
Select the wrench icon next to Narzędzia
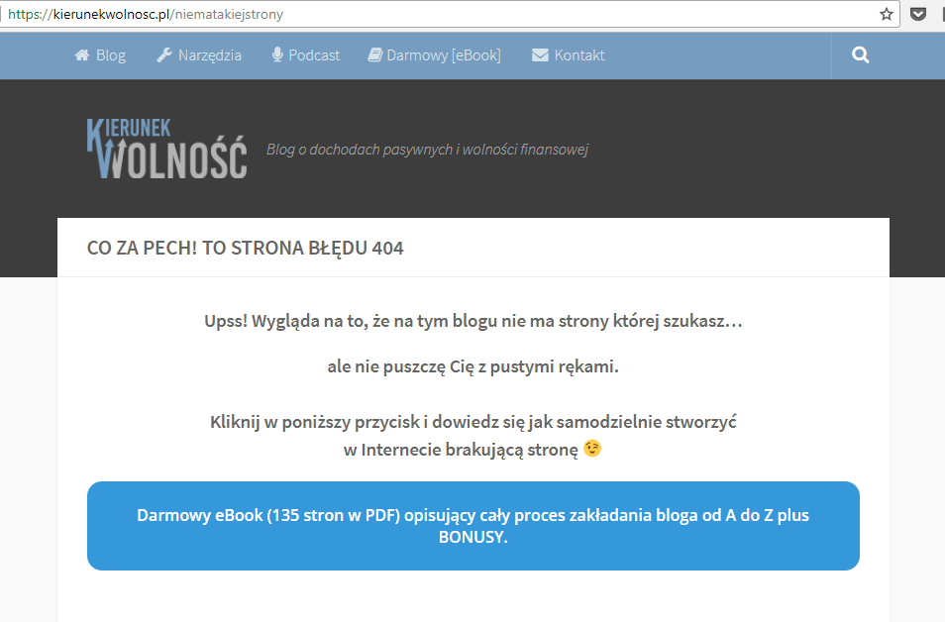(162, 54)
